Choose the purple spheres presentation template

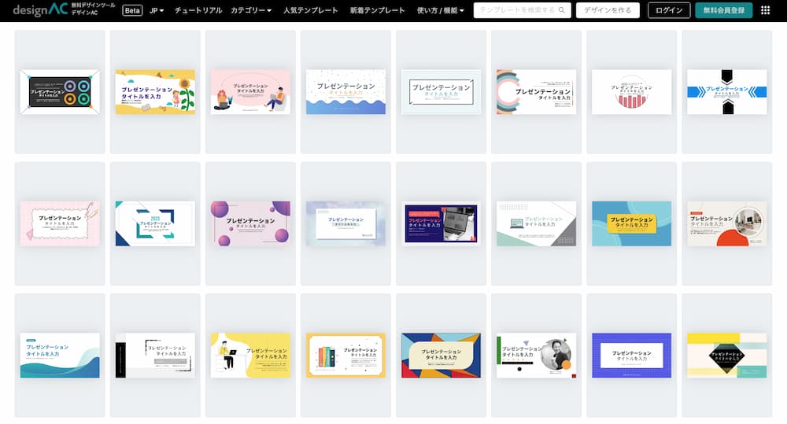[x=250, y=223]
